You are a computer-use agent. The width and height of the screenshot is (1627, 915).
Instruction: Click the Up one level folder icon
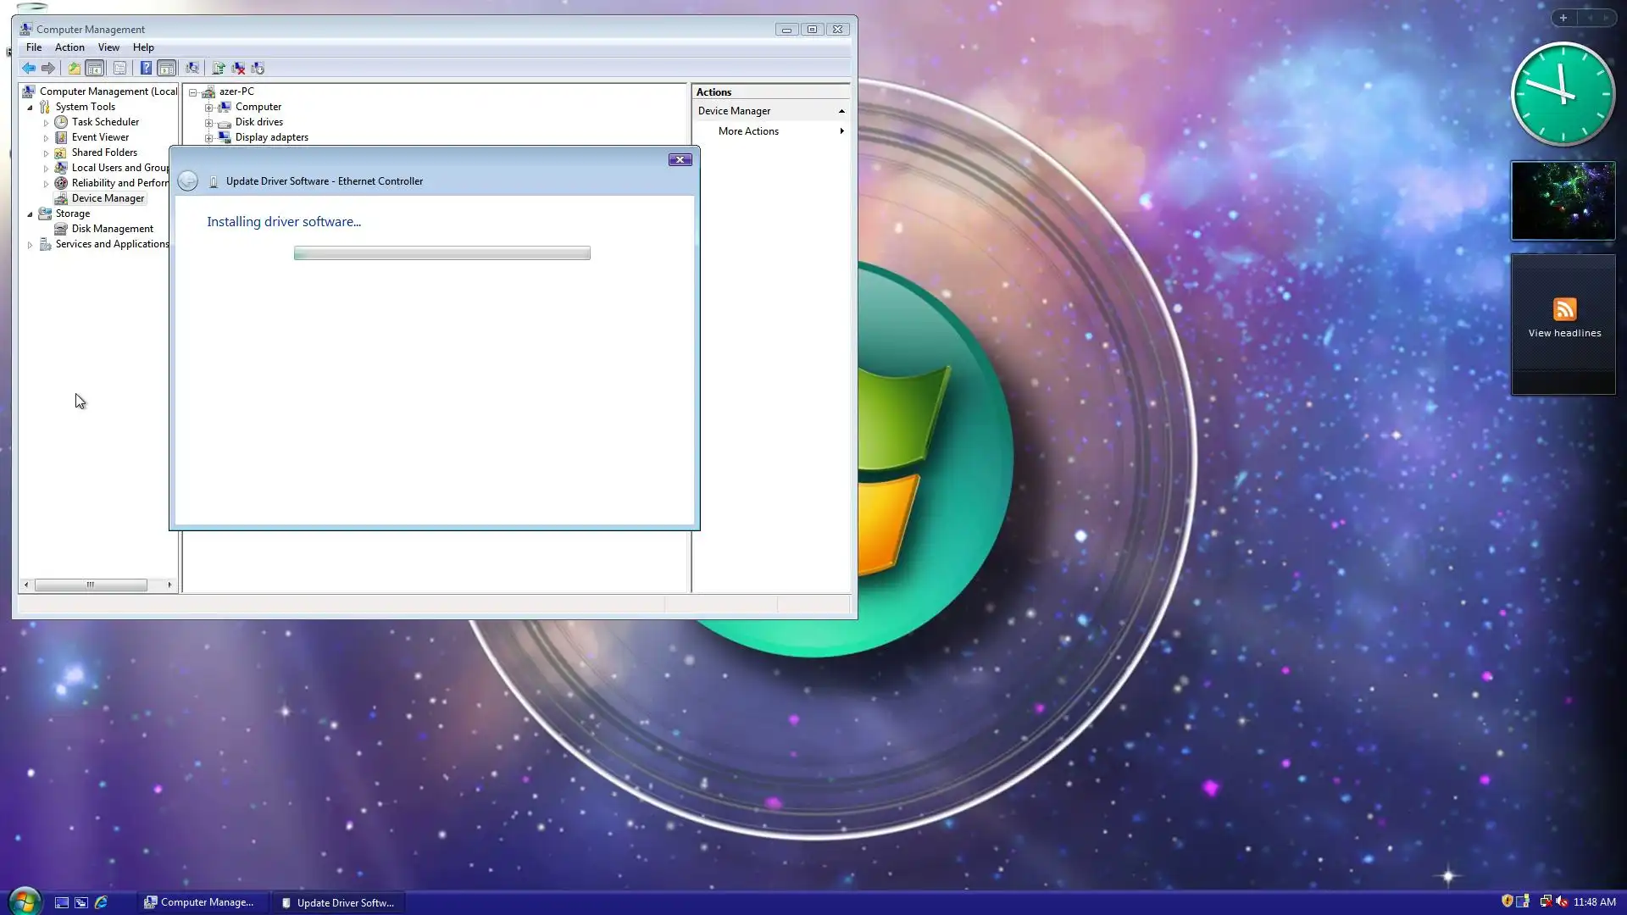[74, 68]
